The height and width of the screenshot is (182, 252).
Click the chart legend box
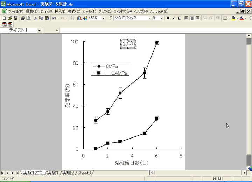110,69
